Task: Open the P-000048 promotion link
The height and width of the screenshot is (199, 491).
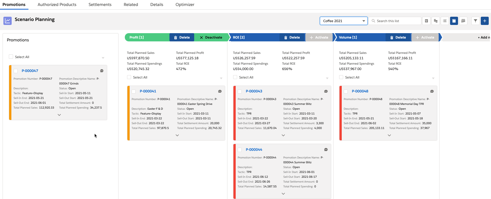Action: pyautogui.click(x=360, y=91)
